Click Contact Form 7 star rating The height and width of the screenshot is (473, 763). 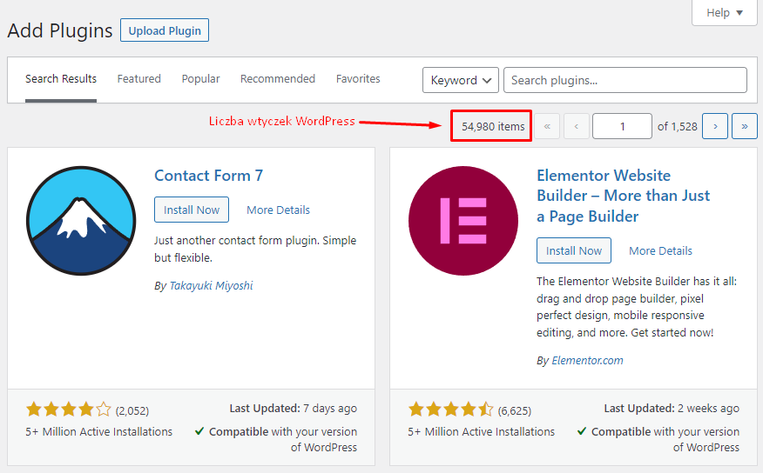point(69,410)
